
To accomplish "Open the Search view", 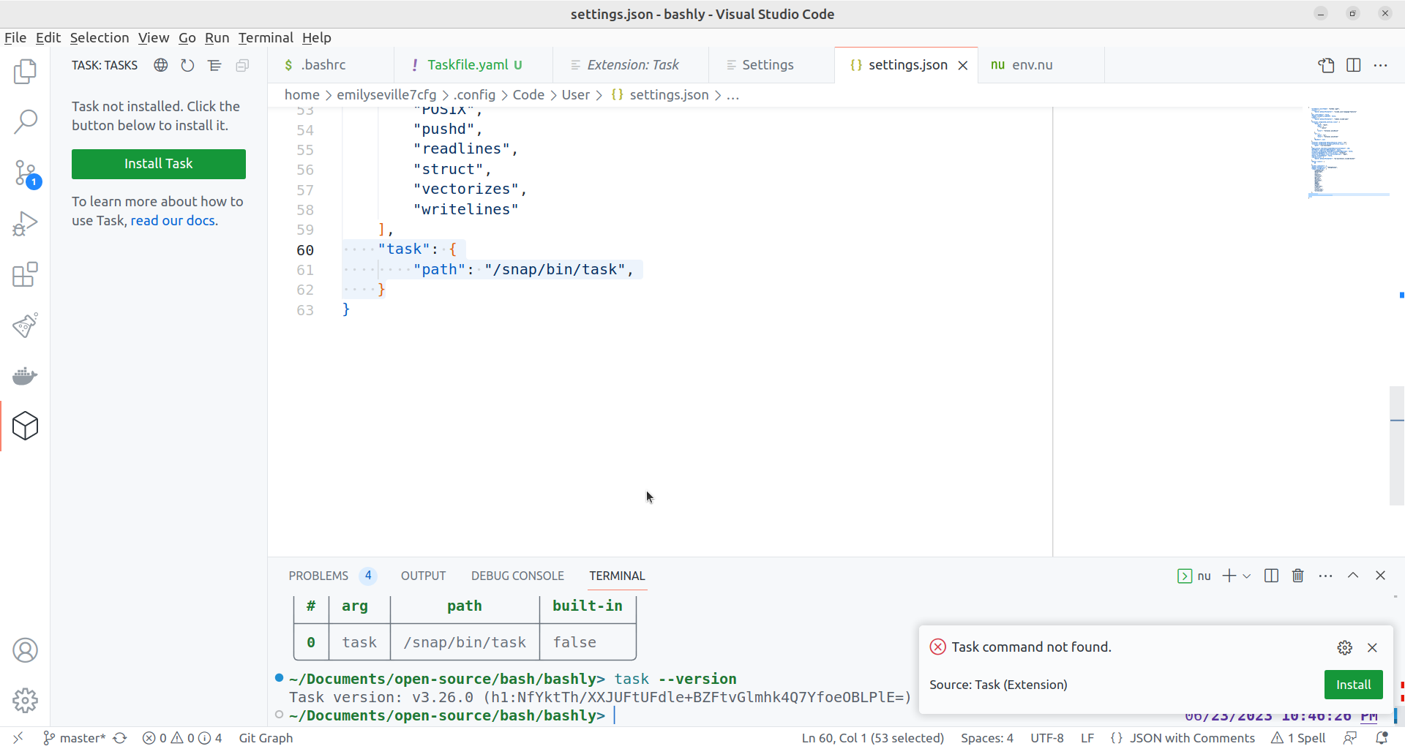I will pyautogui.click(x=25, y=121).
